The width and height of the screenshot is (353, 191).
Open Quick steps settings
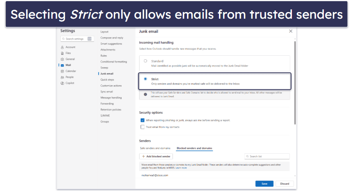click(x=107, y=80)
